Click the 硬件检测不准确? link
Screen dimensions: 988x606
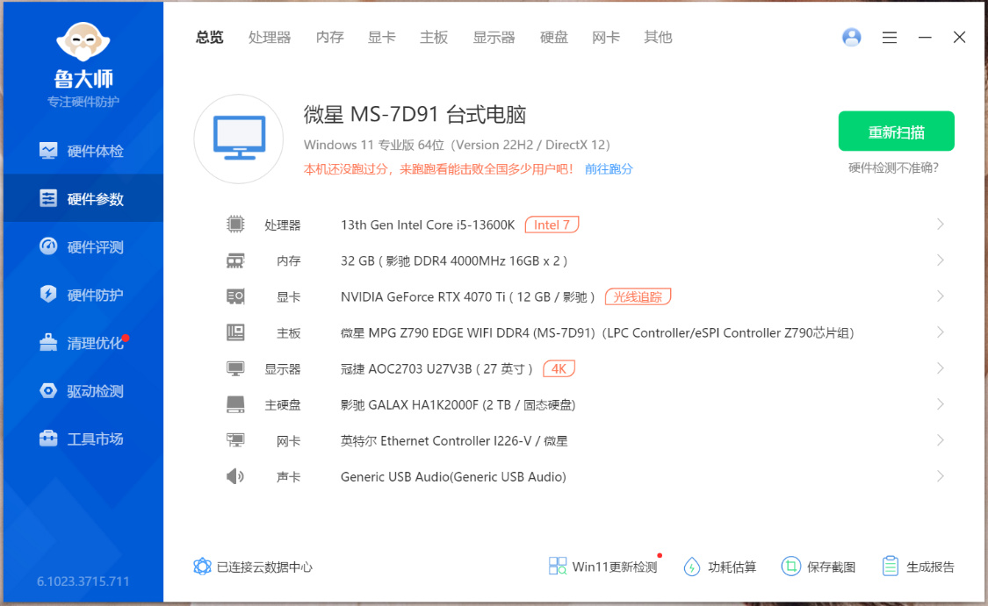point(893,168)
